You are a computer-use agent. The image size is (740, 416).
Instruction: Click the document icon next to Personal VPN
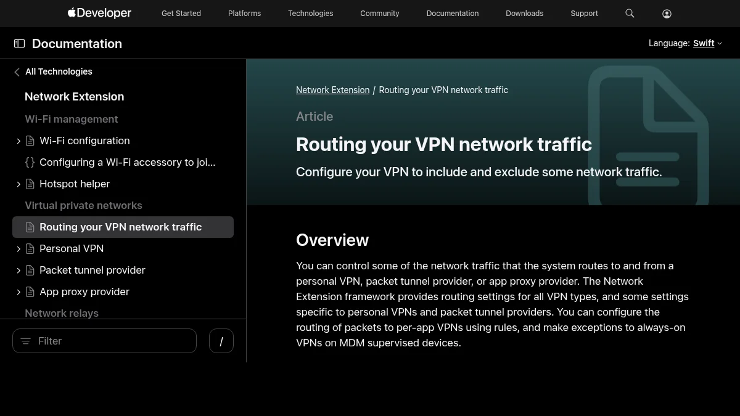pyautogui.click(x=30, y=249)
